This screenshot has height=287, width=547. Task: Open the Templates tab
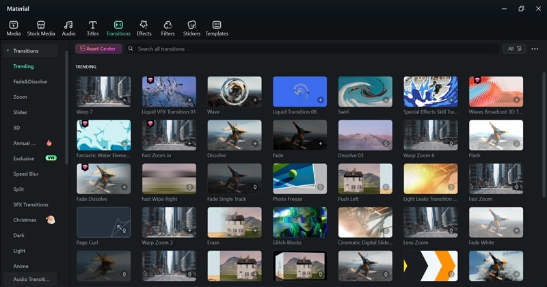click(217, 28)
